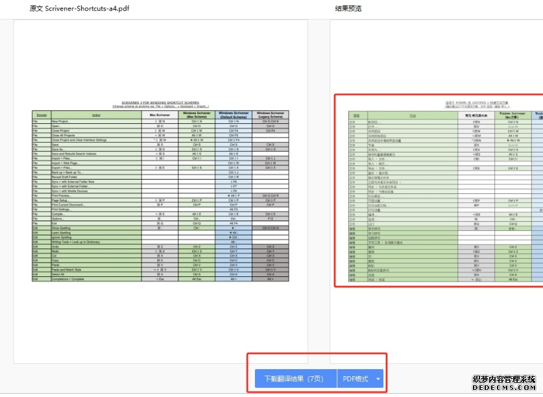Click the Save and Rebuild Search Indexes row
The image size is (543, 397).
pyautogui.click(x=160, y=154)
